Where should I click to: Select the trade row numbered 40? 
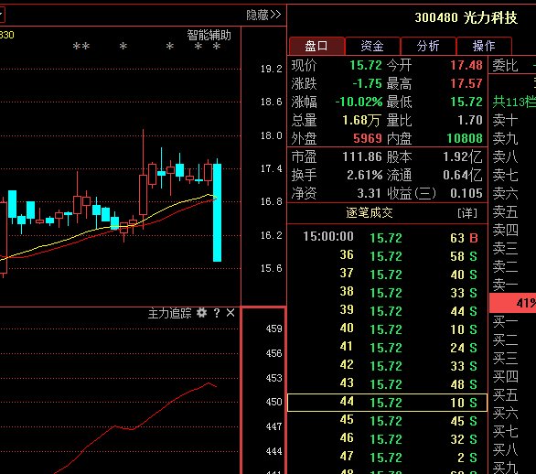(x=387, y=329)
